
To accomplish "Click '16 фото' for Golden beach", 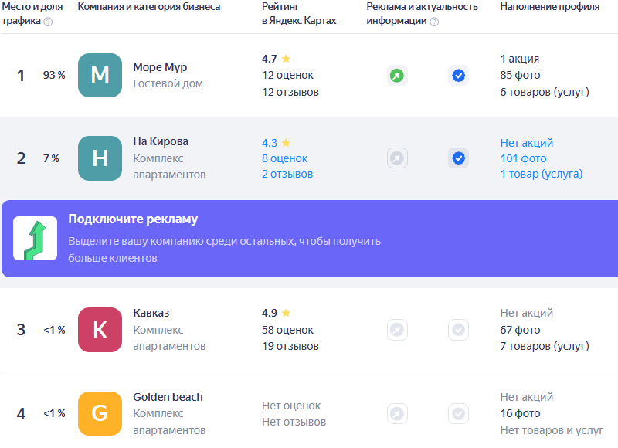I will pos(520,414).
